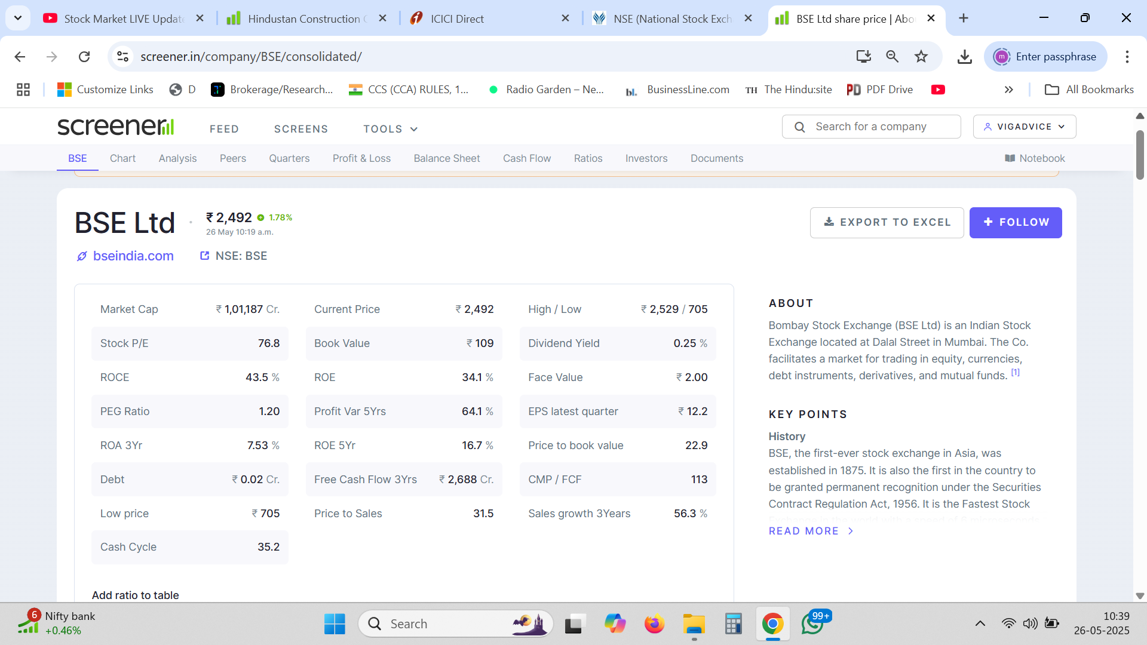Open browser downloads
This screenshot has height=645, width=1147.
[964, 57]
